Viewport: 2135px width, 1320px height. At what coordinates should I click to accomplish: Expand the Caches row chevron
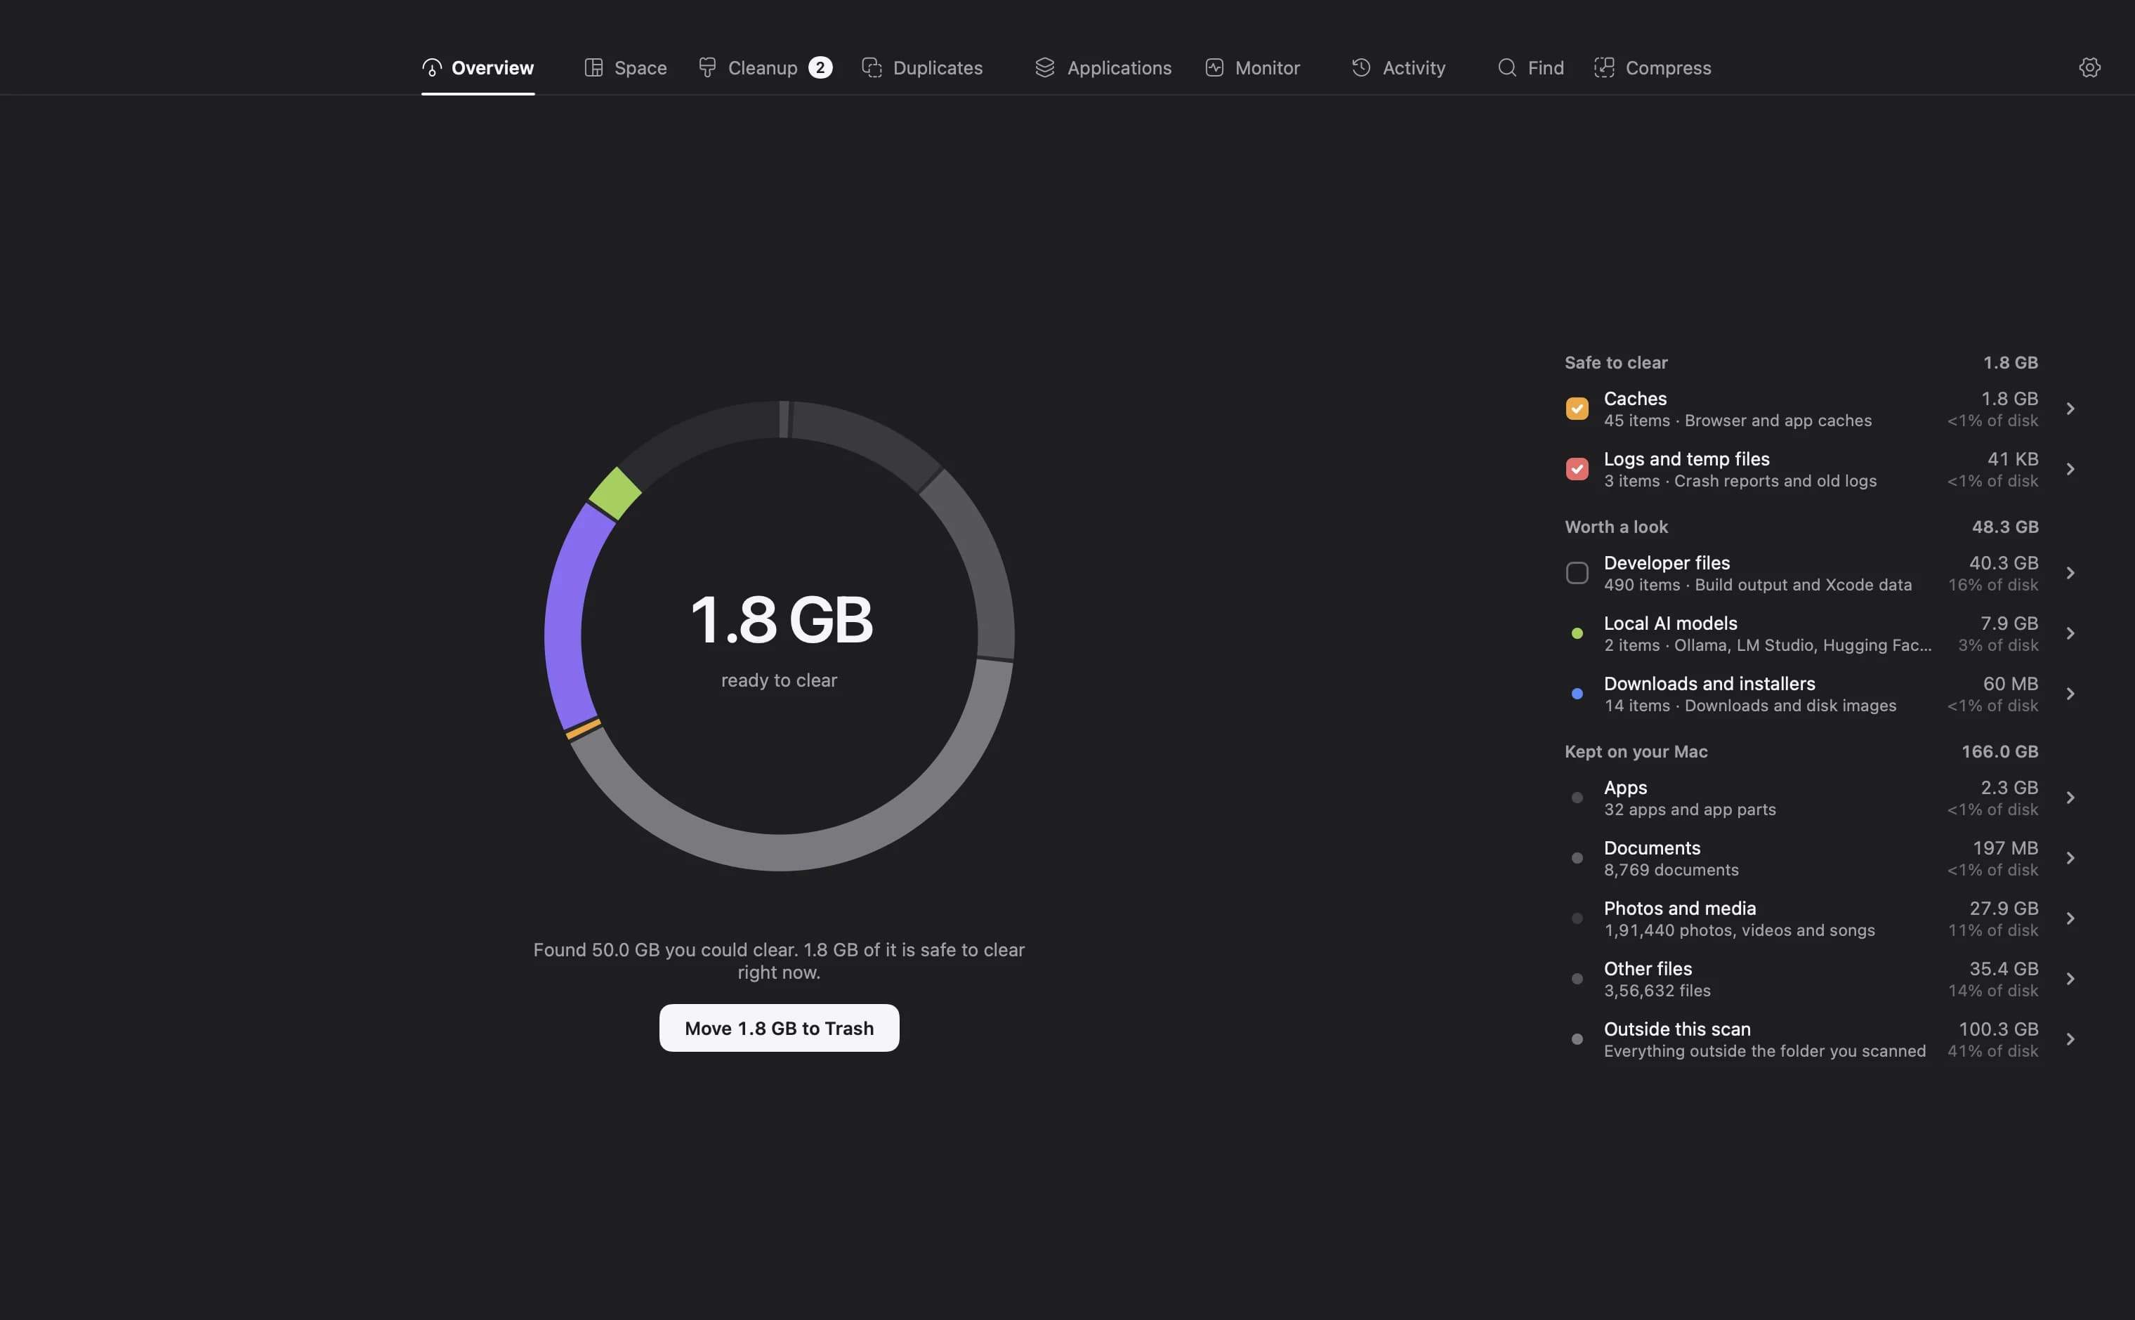[x=2070, y=409]
